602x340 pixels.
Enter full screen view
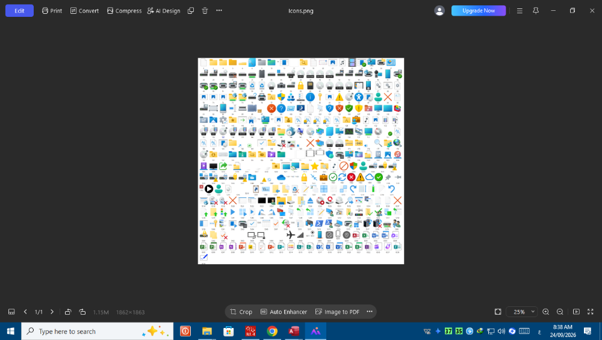pyautogui.click(x=591, y=312)
